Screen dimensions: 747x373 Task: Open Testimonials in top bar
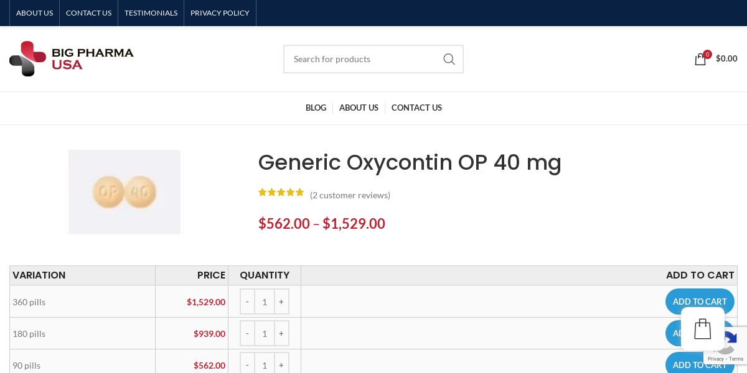coord(151,13)
